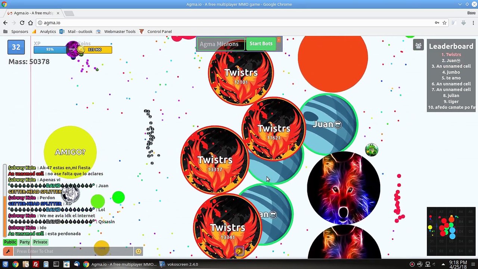
Task: Close the Agma.io browser tab
Action: tap(58, 13)
